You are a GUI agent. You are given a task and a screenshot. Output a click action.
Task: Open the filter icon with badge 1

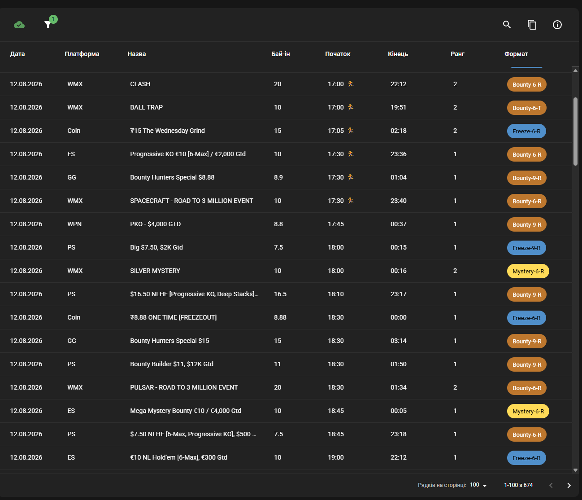pos(48,25)
